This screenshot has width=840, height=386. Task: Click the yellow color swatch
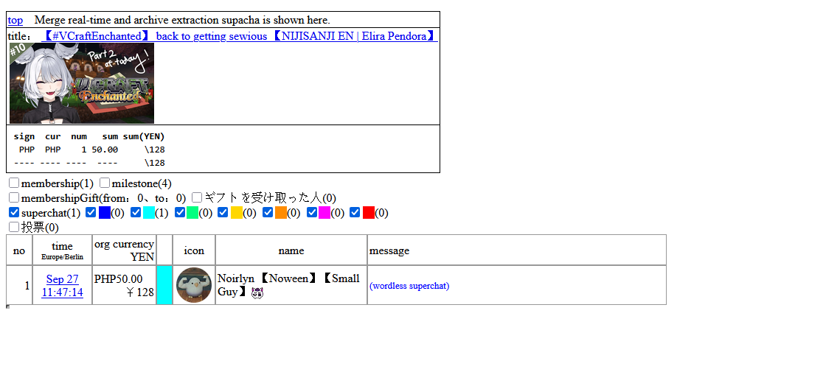click(237, 213)
